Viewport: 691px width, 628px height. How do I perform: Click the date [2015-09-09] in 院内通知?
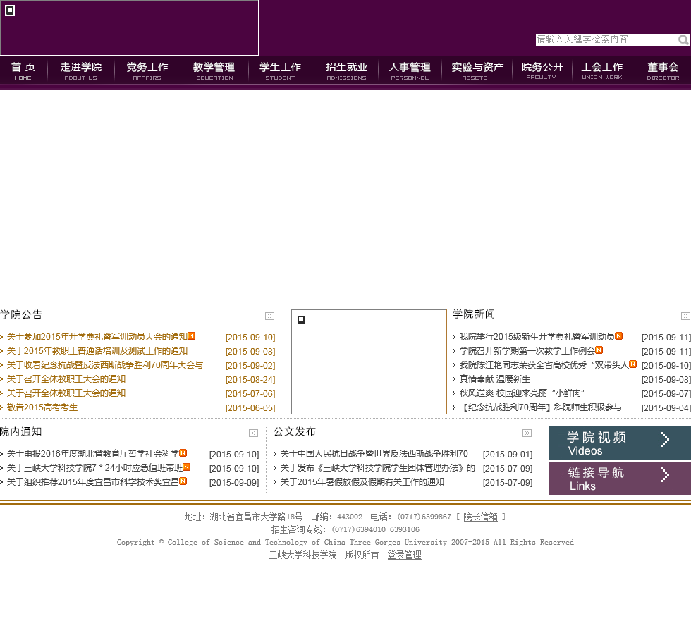click(x=234, y=482)
